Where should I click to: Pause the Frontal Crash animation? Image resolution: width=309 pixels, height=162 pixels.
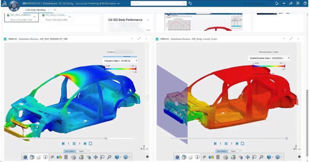coord(226,144)
